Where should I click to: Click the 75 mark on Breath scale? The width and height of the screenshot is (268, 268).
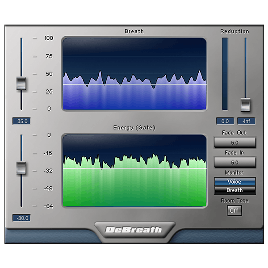pos(49,56)
